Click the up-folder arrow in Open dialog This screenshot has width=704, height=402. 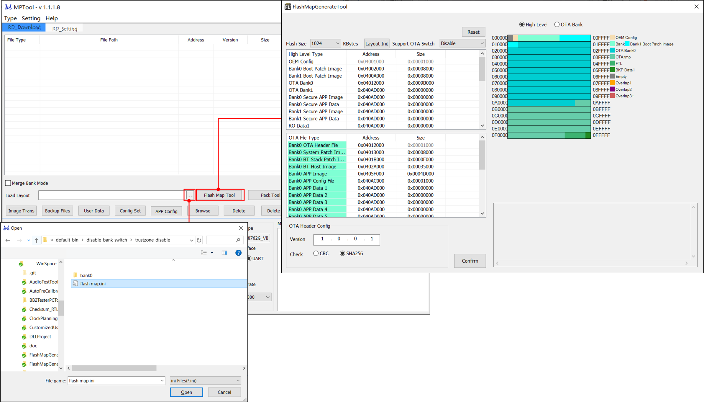(x=36, y=240)
